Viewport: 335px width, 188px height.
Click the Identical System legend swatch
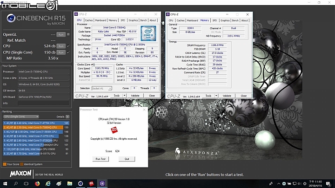(21, 164)
